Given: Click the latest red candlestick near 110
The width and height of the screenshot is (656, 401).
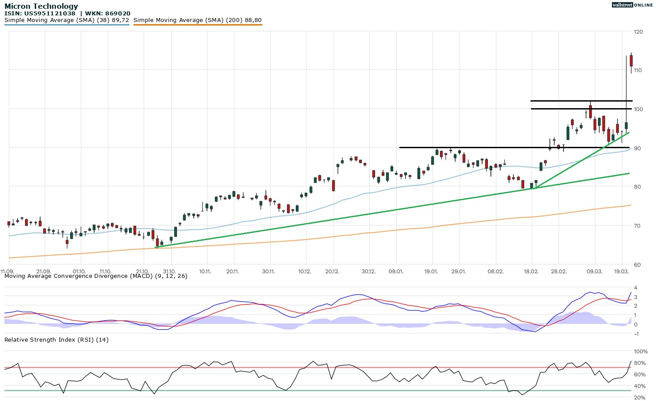Looking at the screenshot, I should tap(631, 61).
